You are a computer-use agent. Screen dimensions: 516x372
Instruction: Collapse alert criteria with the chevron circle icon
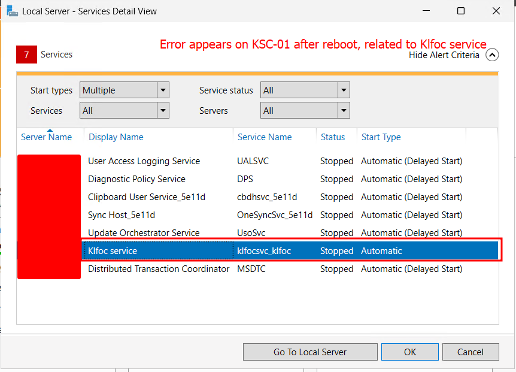tap(492, 55)
